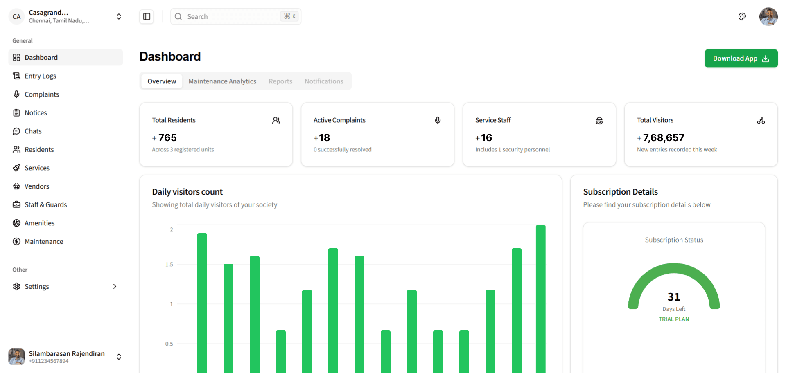Switch to Maintenance Analytics tab

222,81
